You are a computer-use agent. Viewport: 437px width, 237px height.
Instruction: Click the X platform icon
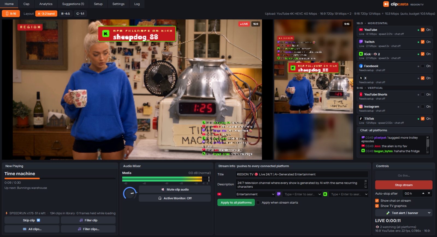click(361, 78)
